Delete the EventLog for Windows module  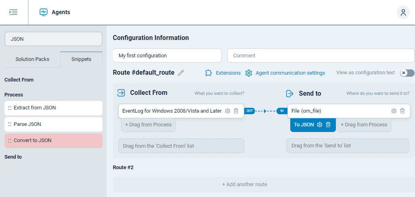[x=236, y=111]
